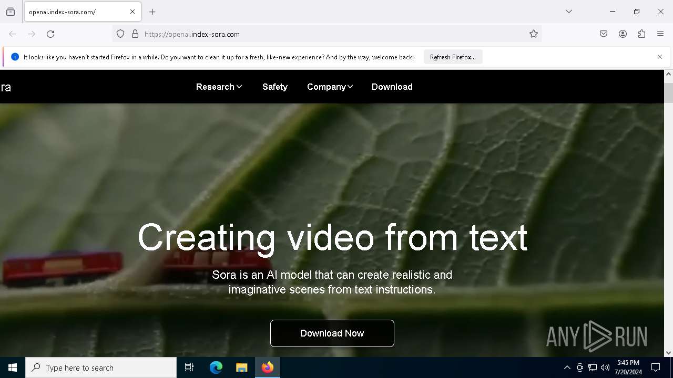Click the Sora description paragraph
The height and width of the screenshot is (378, 673).
coord(332,282)
